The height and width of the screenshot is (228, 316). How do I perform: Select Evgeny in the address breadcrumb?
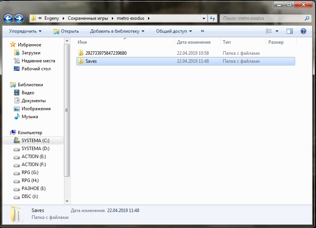52,18
